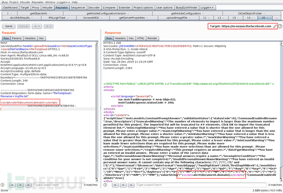Click the request search term field

tap(57, 185)
